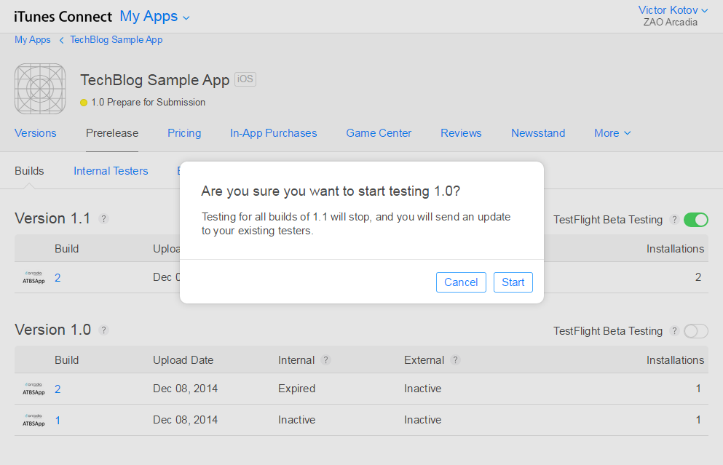Image resolution: width=723 pixels, height=465 pixels.
Task: Cancel the start testing dialog
Action: tap(461, 282)
